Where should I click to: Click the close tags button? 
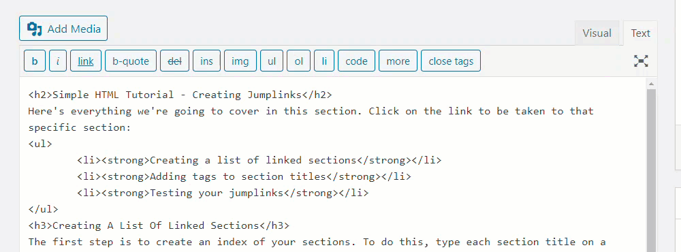pyautogui.click(x=451, y=61)
